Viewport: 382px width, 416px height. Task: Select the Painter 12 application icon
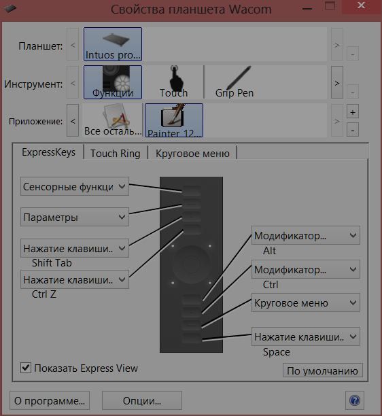(x=174, y=120)
